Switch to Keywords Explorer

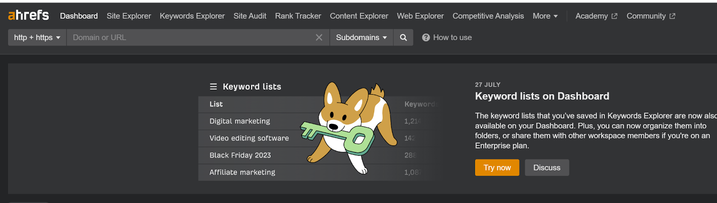point(192,16)
